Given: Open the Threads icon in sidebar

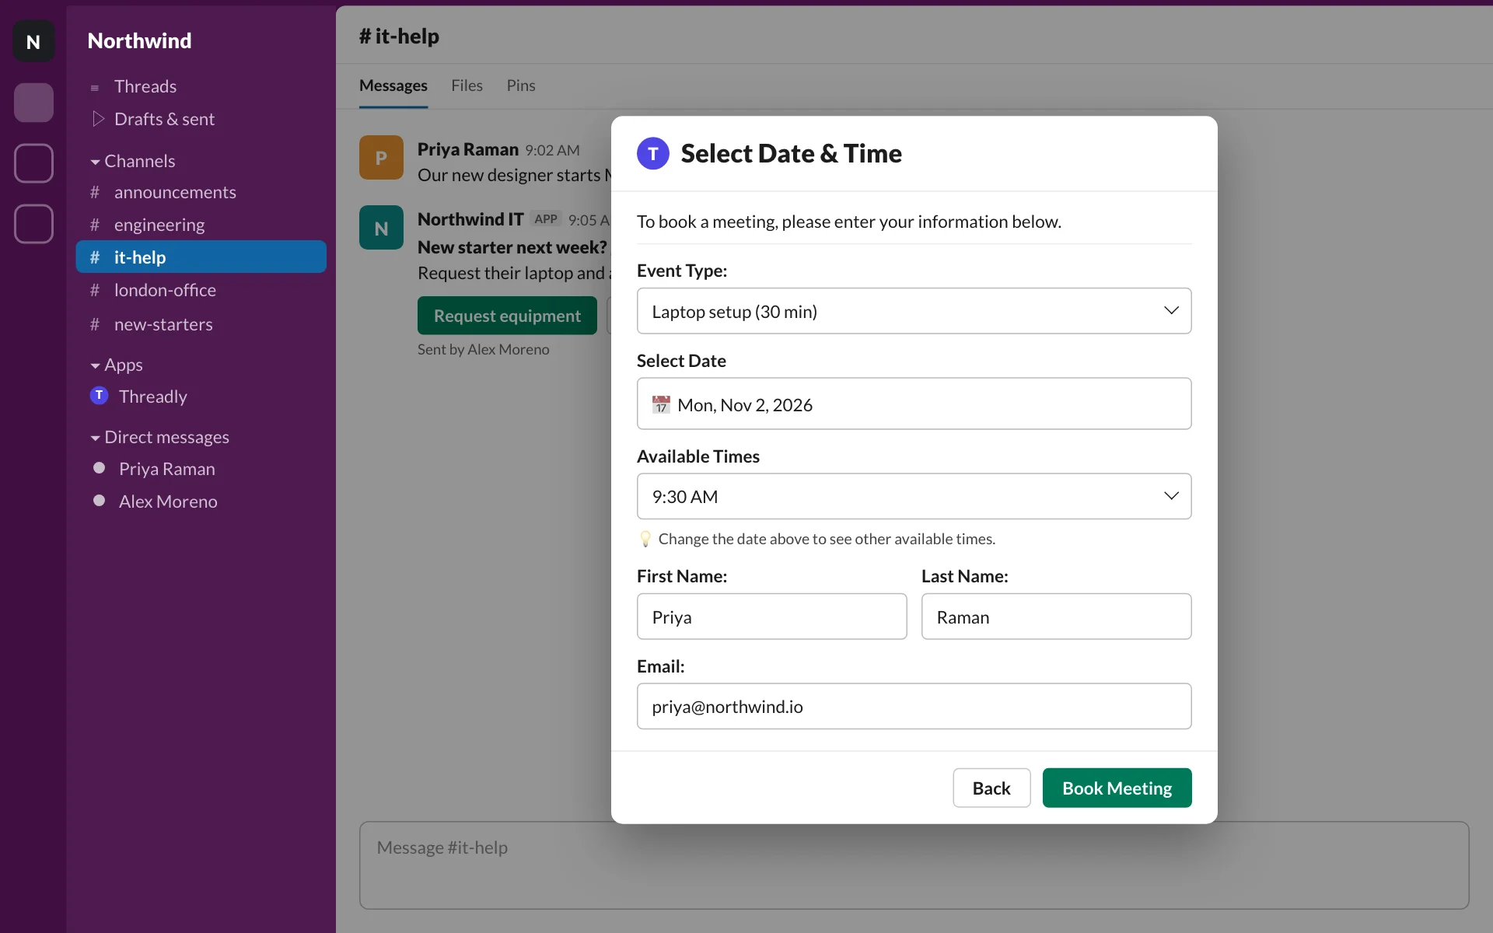Looking at the screenshot, I should [x=95, y=87].
